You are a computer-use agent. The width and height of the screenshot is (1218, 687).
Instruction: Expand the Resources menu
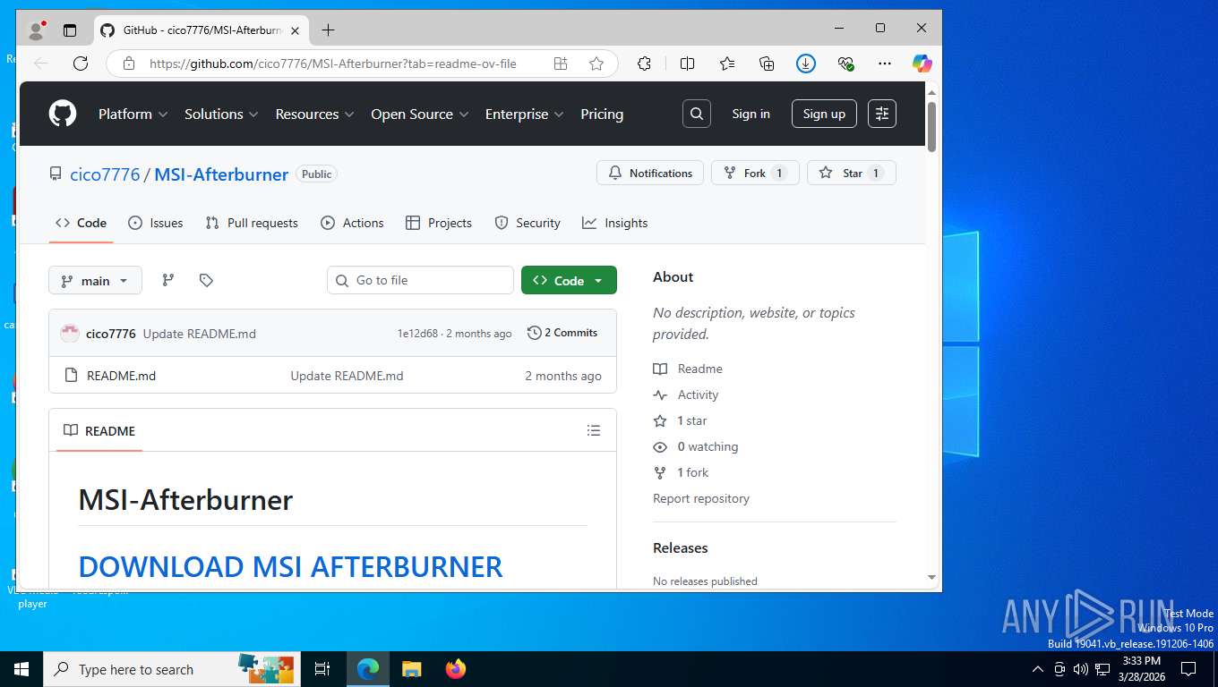[314, 114]
